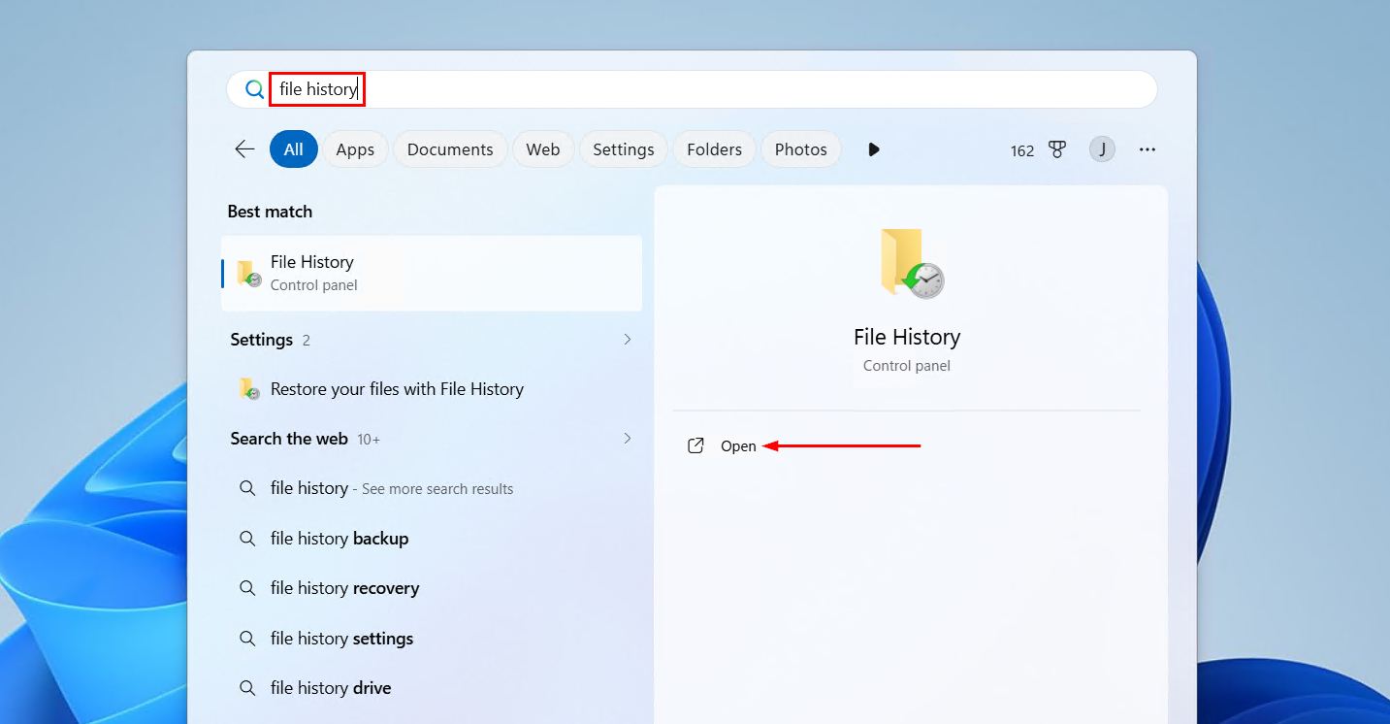1390x724 pixels.
Task: Select web suggestion file history settings
Action: [432, 639]
